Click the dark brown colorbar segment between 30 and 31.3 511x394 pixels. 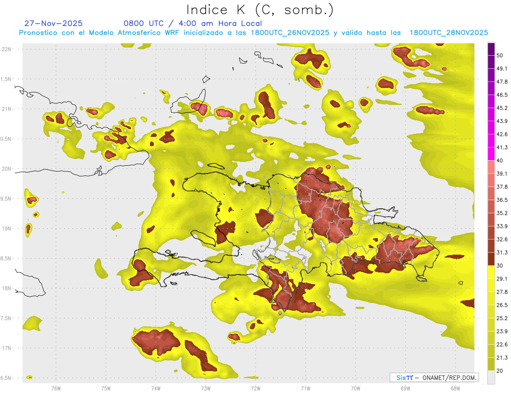pyautogui.click(x=491, y=259)
